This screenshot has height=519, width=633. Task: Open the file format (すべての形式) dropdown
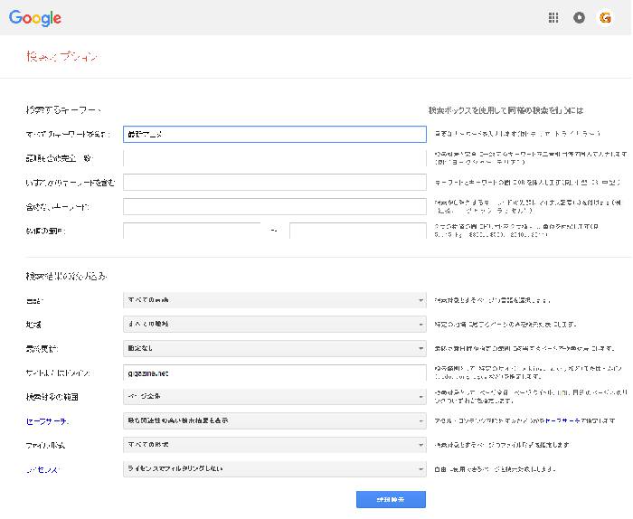tap(275, 445)
